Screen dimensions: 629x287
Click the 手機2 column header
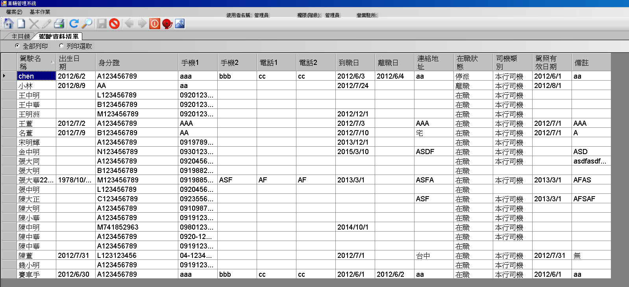coord(237,62)
